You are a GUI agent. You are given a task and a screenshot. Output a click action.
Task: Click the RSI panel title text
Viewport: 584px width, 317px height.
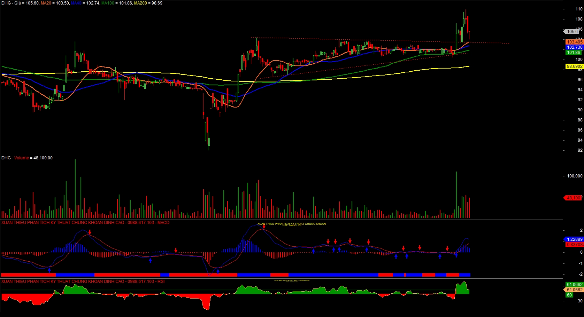[x=83, y=282]
